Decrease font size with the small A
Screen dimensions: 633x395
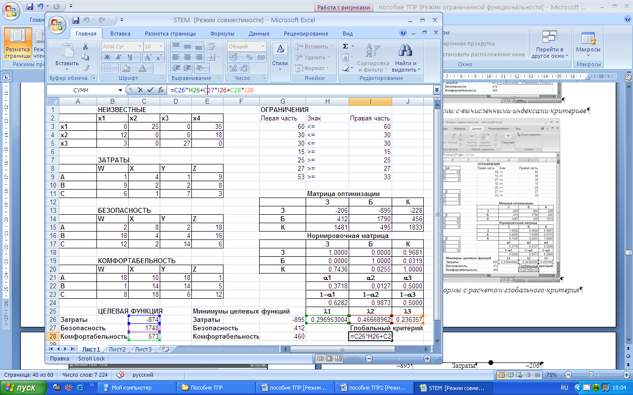(158, 57)
